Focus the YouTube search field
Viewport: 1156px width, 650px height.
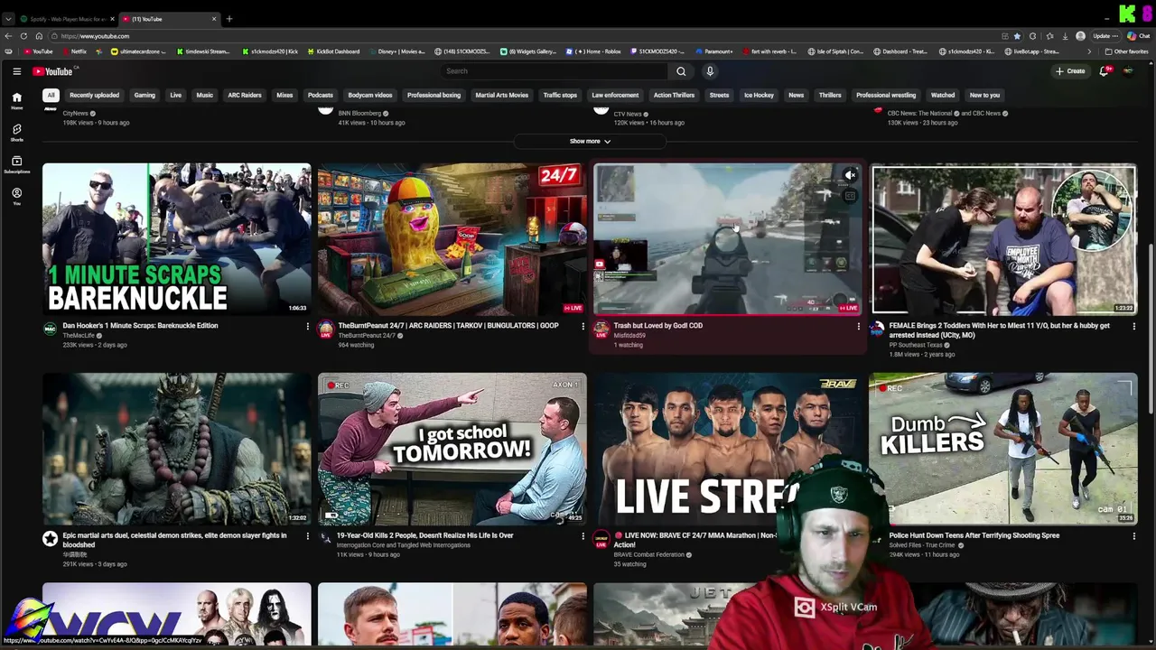click(555, 71)
